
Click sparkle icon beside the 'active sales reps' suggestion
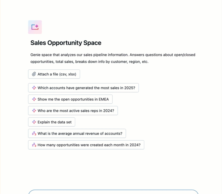[x=34, y=111]
